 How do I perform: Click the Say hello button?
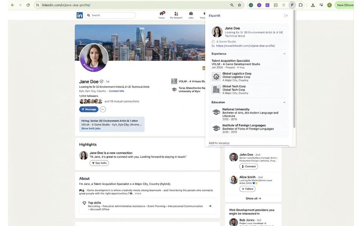tap(99, 163)
